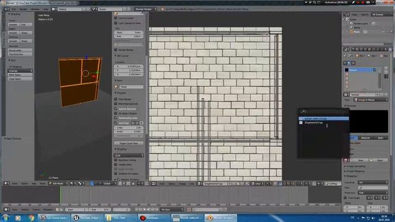The image size is (395, 222).
Task: Open the Unwrap dropdown under UV Mapping
Action: point(20,71)
